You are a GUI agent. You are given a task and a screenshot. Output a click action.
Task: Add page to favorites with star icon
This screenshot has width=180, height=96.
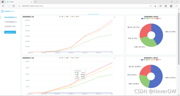[155, 6]
